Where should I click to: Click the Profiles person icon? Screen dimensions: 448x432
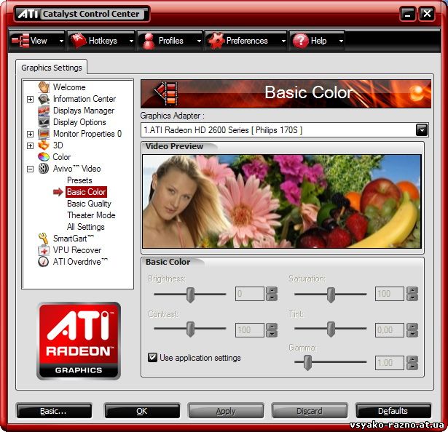[x=149, y=41]
